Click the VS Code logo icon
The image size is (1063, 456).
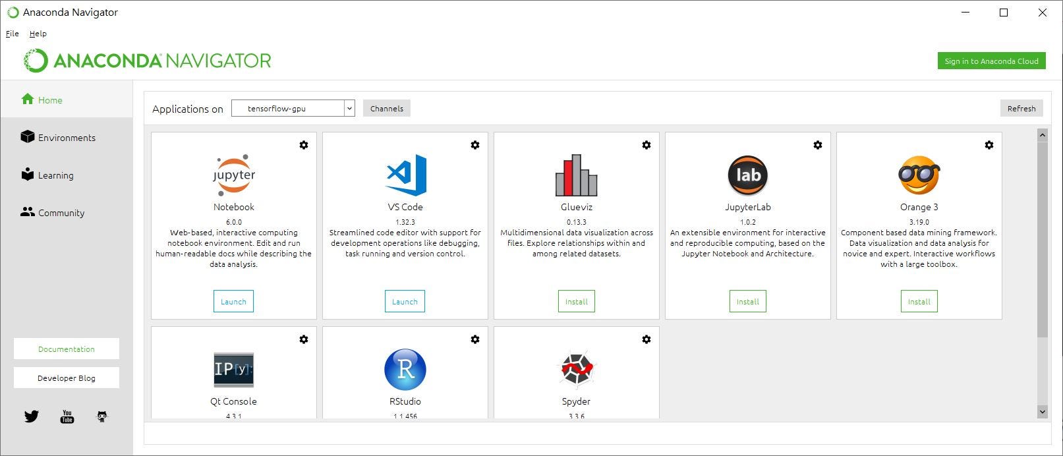[405, 175]
